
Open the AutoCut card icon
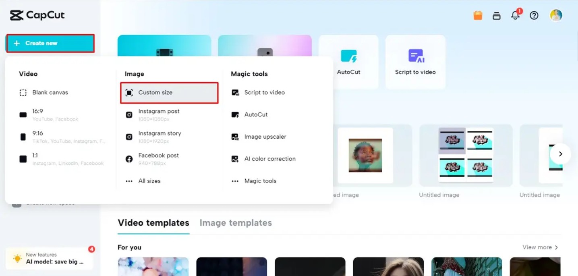[348, 56]
